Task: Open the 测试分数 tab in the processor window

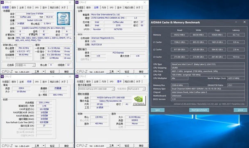Action: tap(54, 7)
